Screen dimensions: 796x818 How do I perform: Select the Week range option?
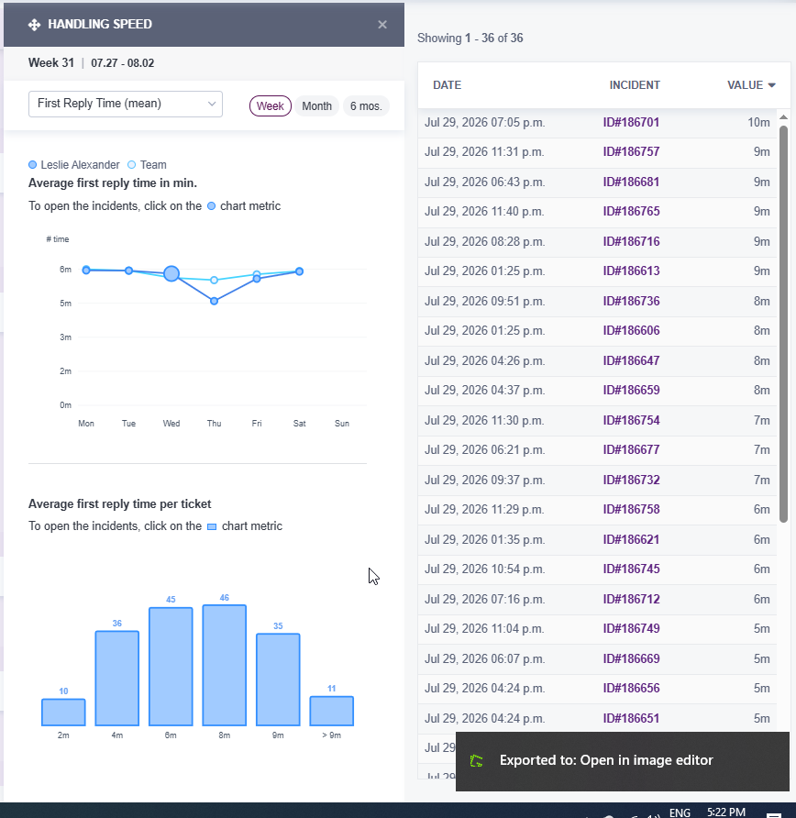click(x=271, y=105)
